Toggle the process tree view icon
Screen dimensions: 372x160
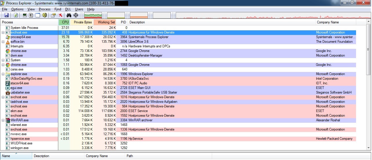point(31,15)
